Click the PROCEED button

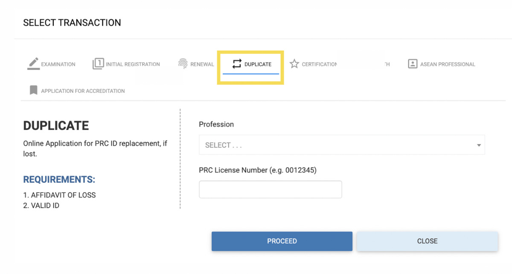click(x=282, y=241)
